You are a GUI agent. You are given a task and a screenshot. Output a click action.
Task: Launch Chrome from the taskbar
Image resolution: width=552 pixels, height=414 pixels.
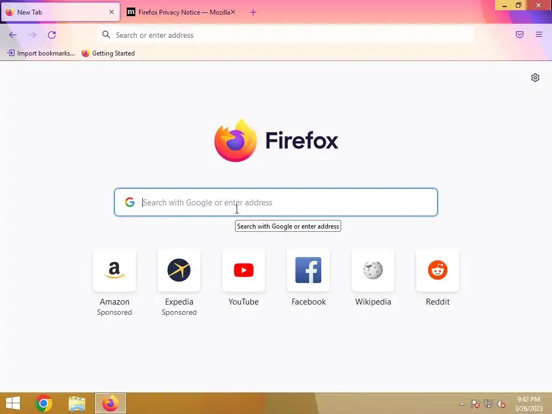coord(44,403)
